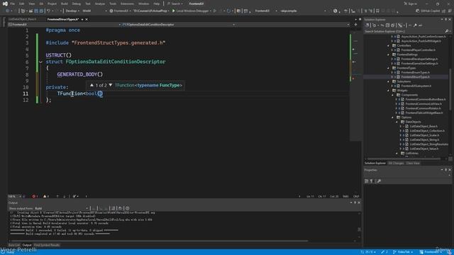
Task: Select FrontendEnumTypes.h file
Action: (416, 72)
